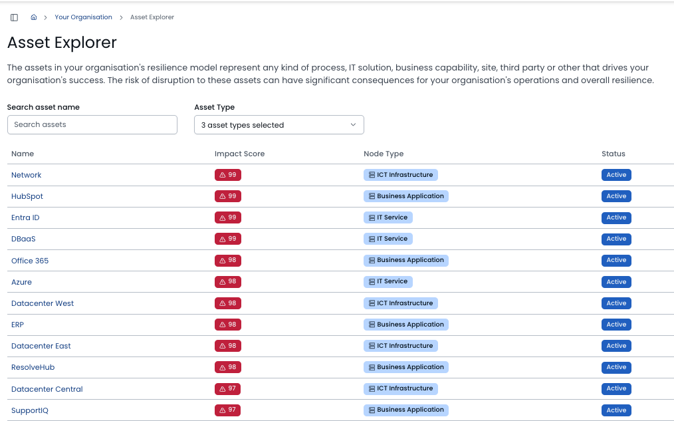Open the Network asset
This screenshot has width=674, height=421.
coord(26,175)
